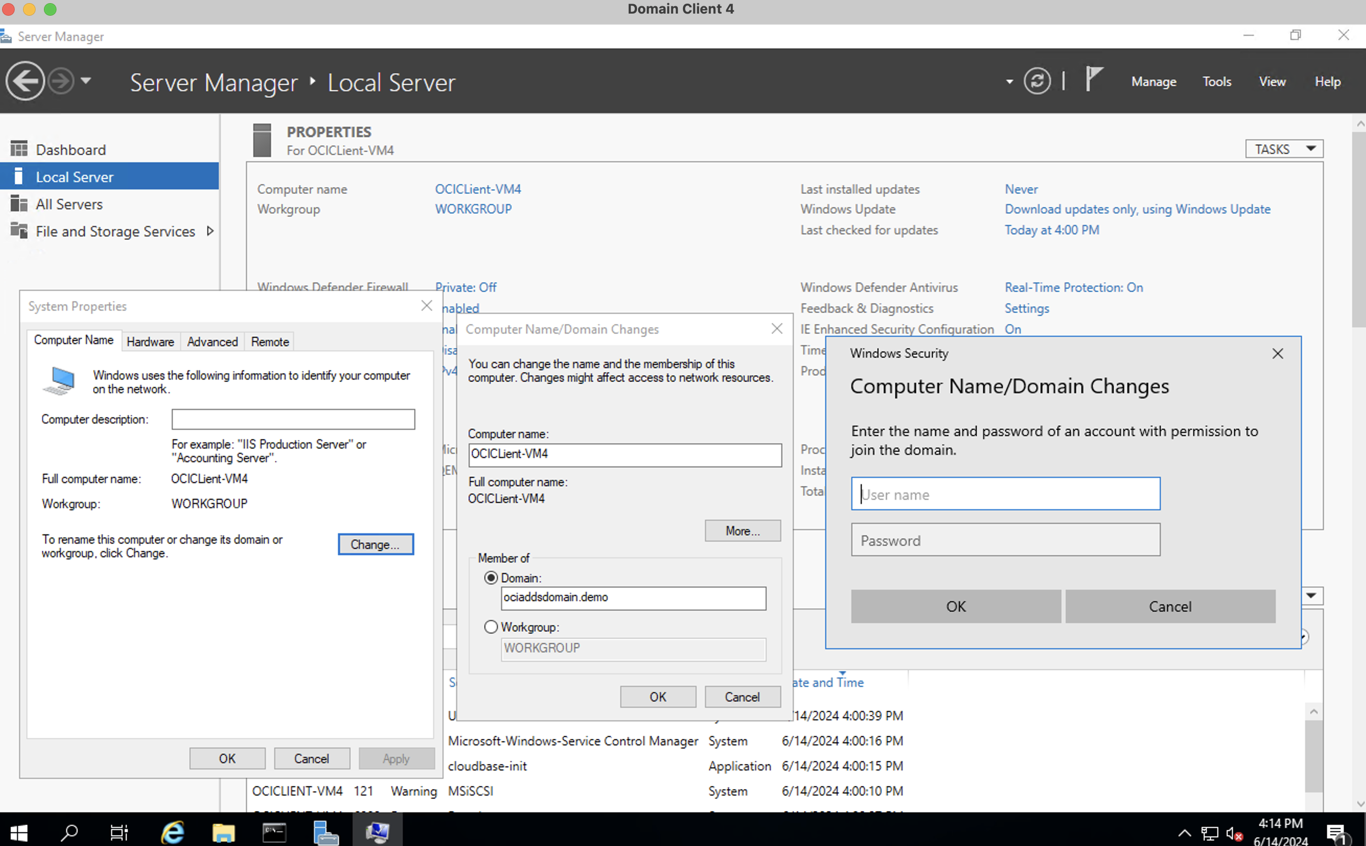
Task: Click the Advanced tab in System Properties
Action: point(212,341)
